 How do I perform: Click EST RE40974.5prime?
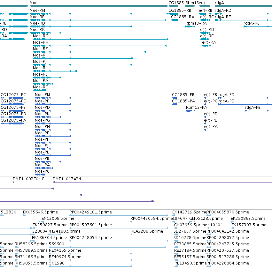click(65, 257)
